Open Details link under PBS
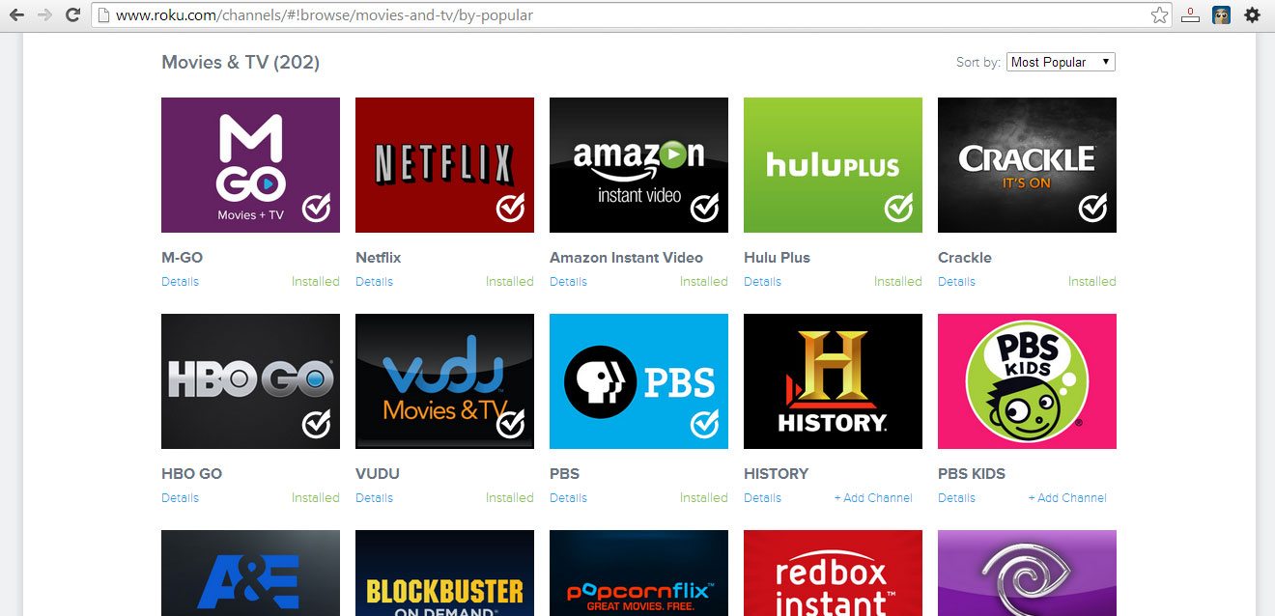This screenshot has width=1275, height=616. pos(568,498)
